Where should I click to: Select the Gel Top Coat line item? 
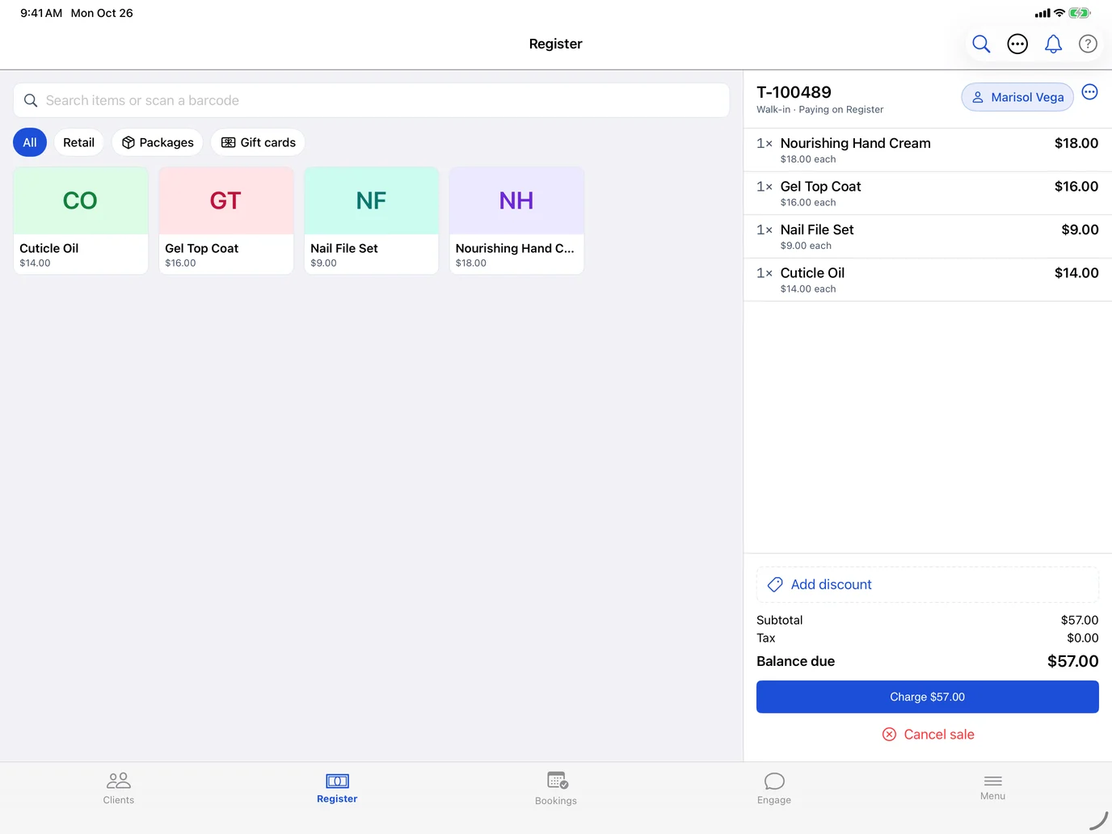(x=928, y=193)
